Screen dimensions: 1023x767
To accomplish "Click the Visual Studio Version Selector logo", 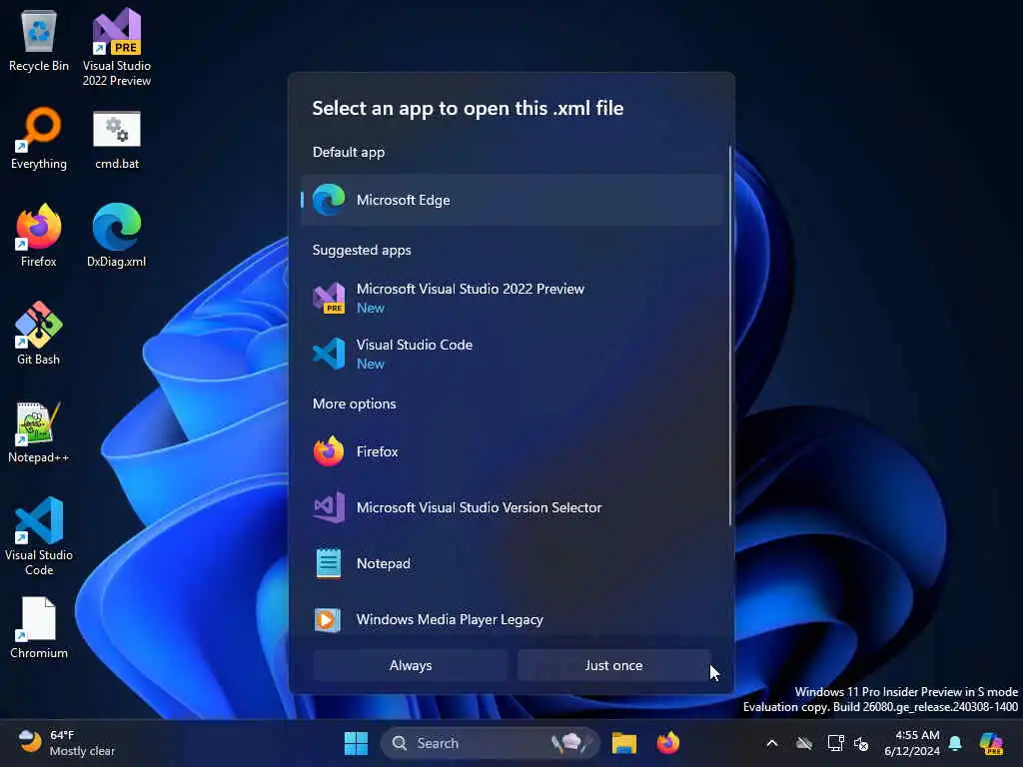I will 329,506.
